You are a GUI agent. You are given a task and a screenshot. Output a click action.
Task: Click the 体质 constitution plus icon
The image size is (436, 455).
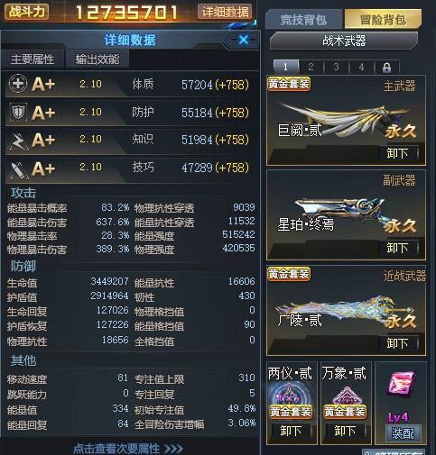click(x=18, y=84)
